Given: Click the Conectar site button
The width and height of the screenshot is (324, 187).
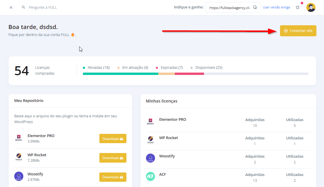Looking at the screenshot, I should (x=298, y=31).
